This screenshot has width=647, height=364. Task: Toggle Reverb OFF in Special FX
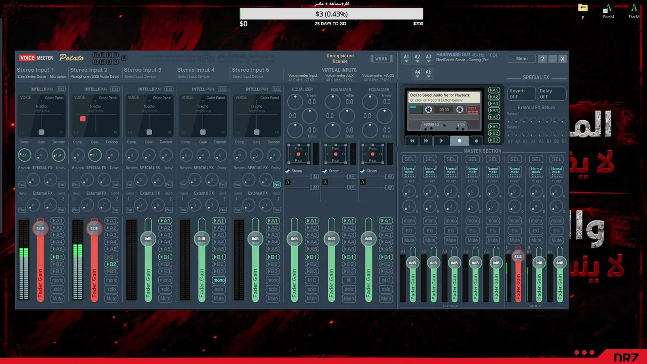[522, 94]
